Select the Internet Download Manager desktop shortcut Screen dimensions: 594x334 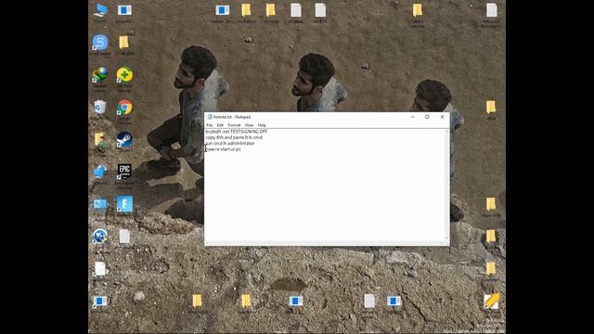[99, 74]
